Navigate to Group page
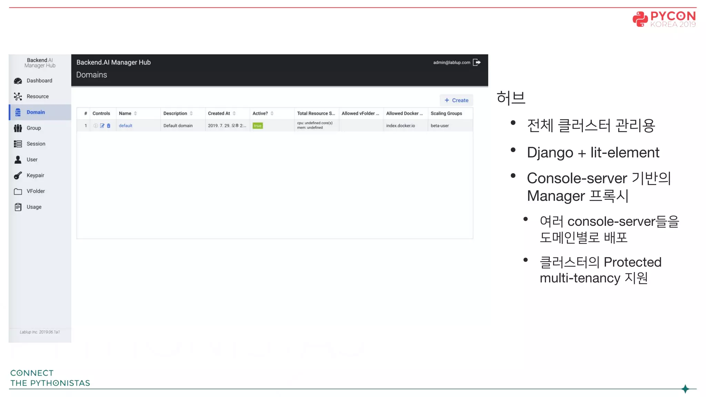 (40, 128)
